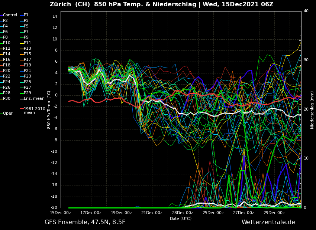The width and height of the screenshot is (316, 230).
Task: Click the 1981-2010 mean legend entry
Action: (x=34, y=111)
